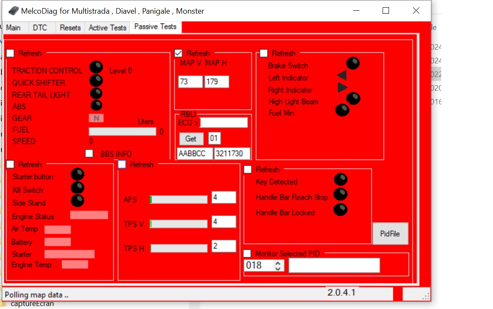Increase PID number with up arrow

[x=278, y=263]
